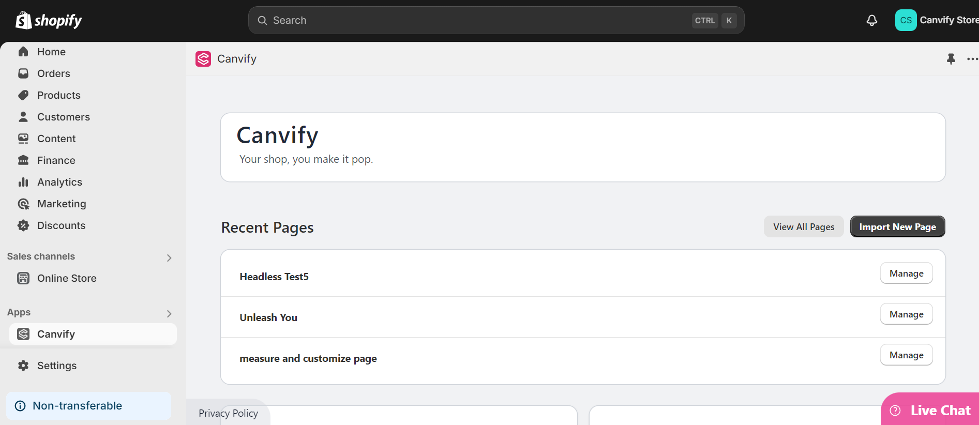This screenshot has width=979, height=425.
Task: Click the Products tag icon
Action: [23, 95]
